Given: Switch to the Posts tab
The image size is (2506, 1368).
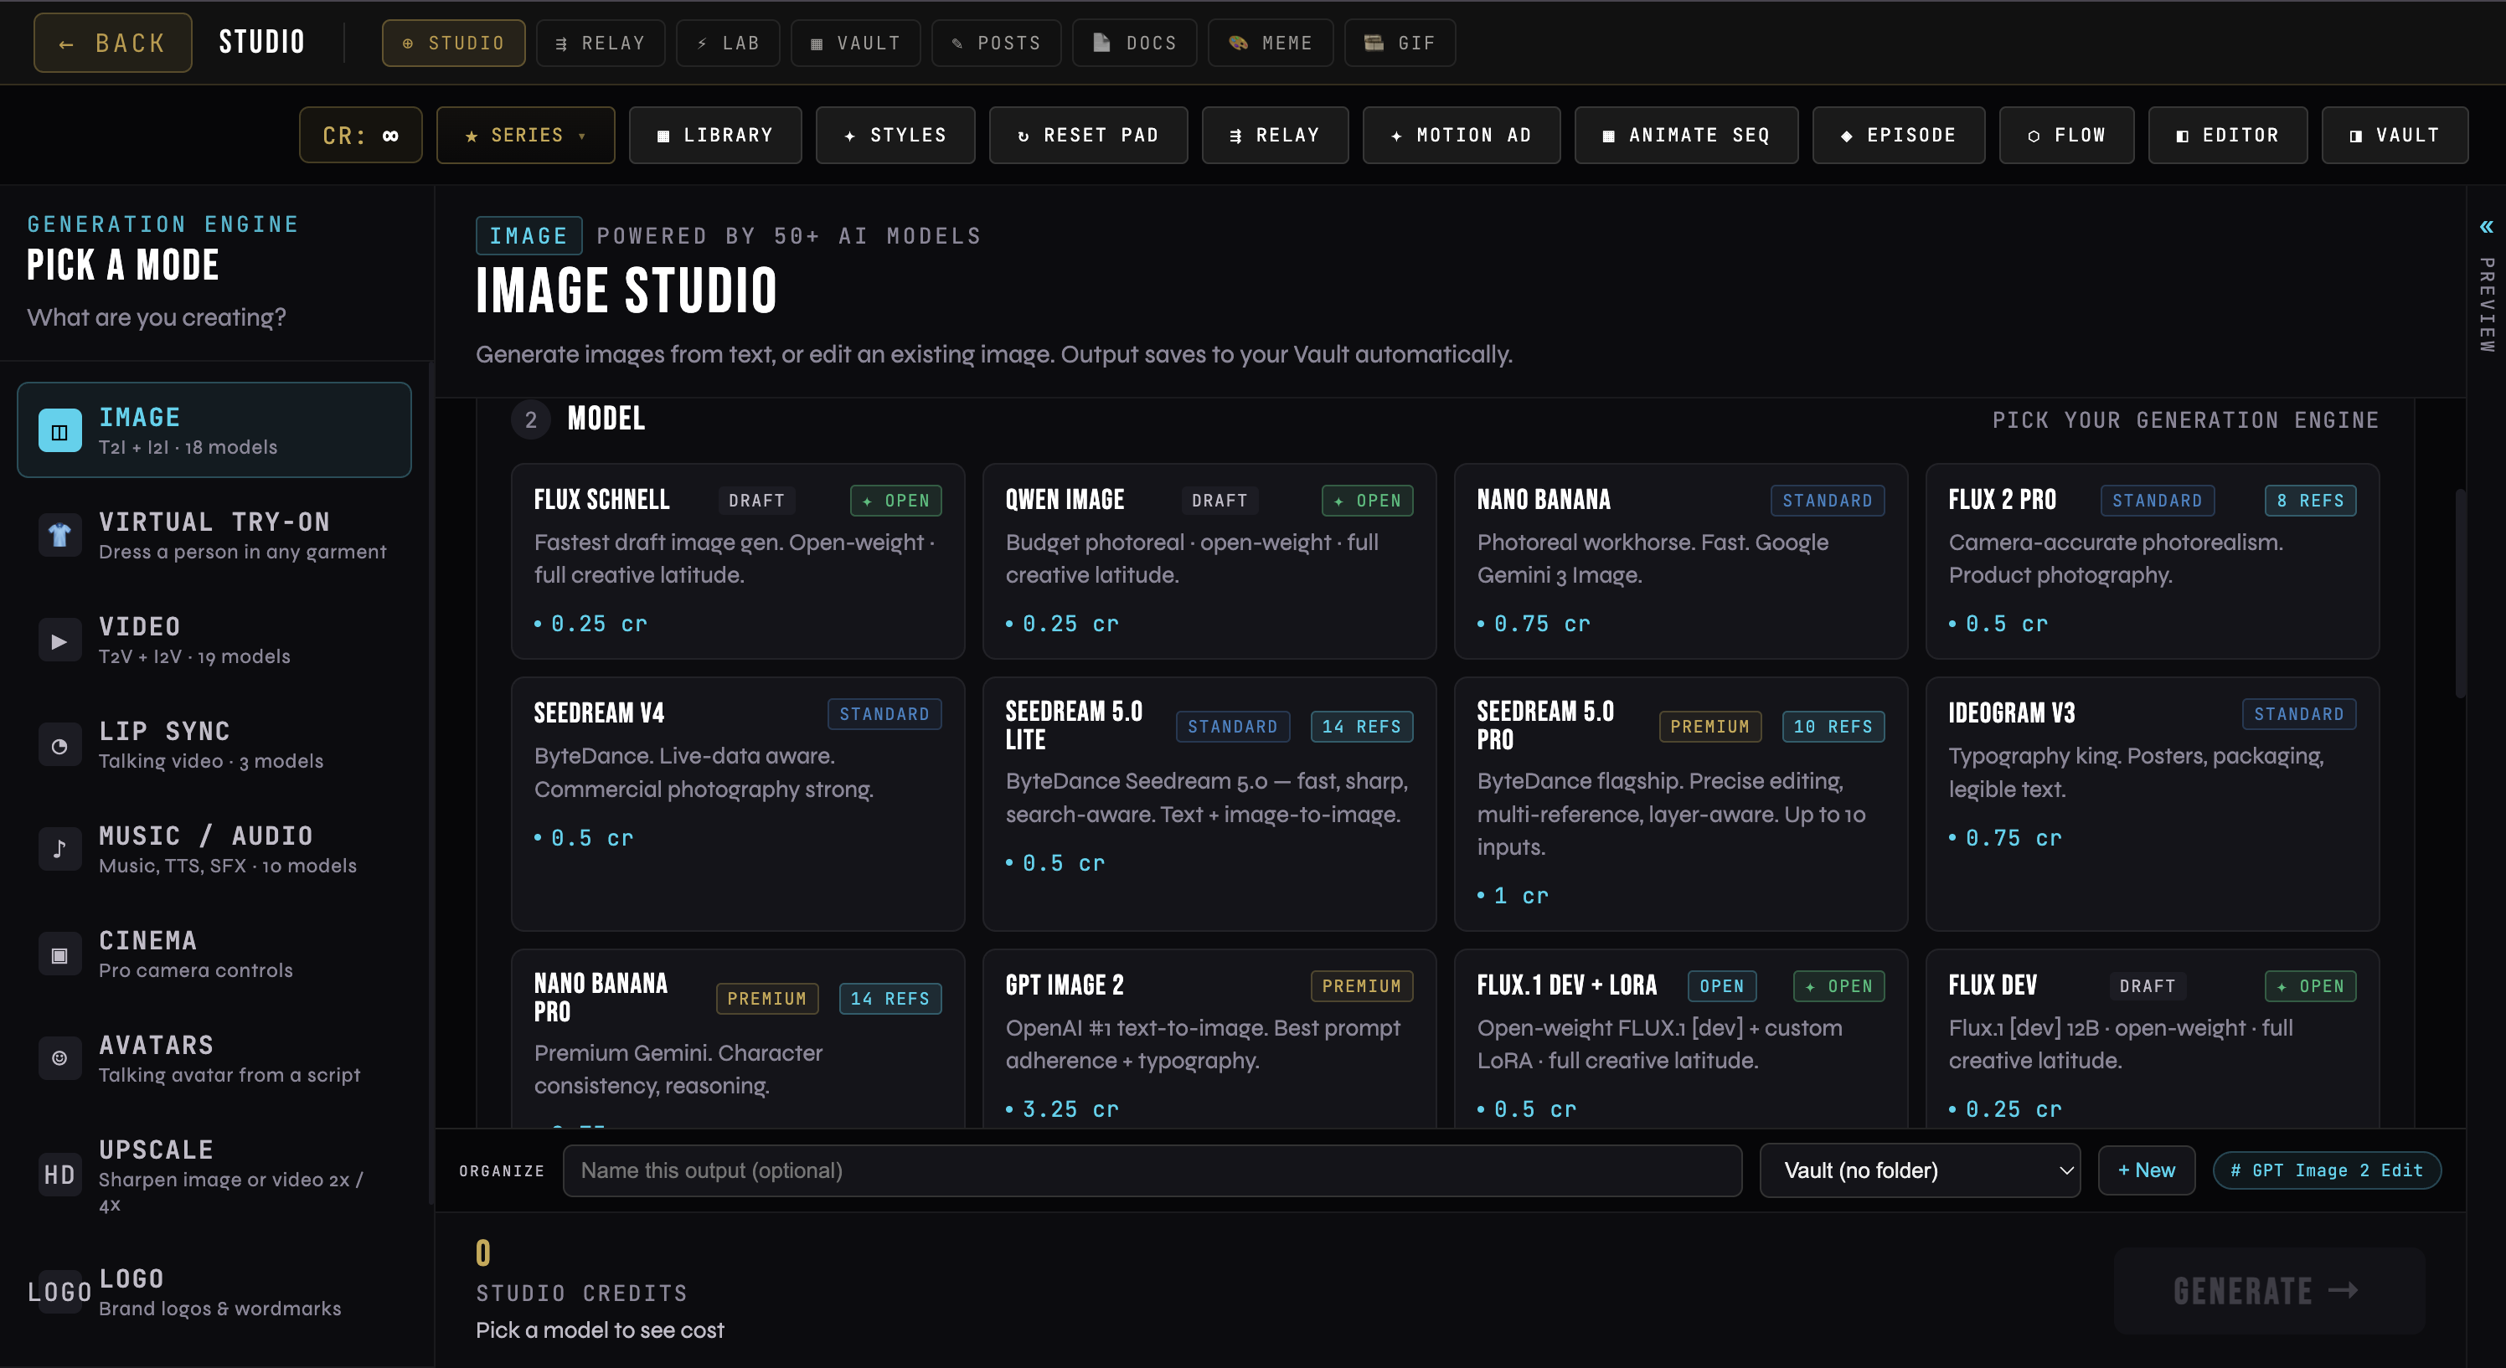Looking at the screenshot, I should [996, 43].
